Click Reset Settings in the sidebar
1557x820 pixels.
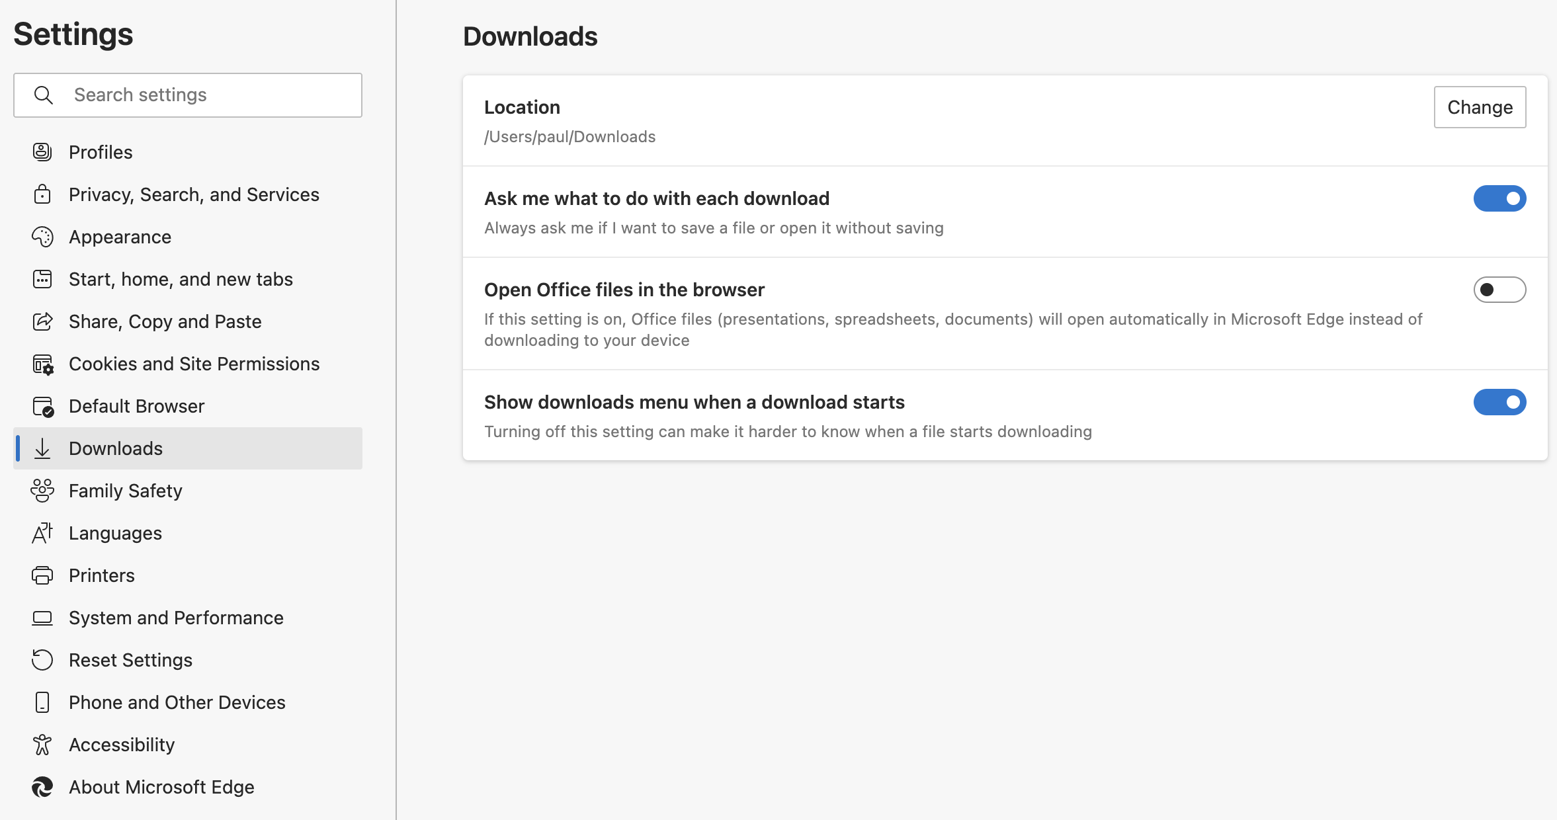point(131,659)
